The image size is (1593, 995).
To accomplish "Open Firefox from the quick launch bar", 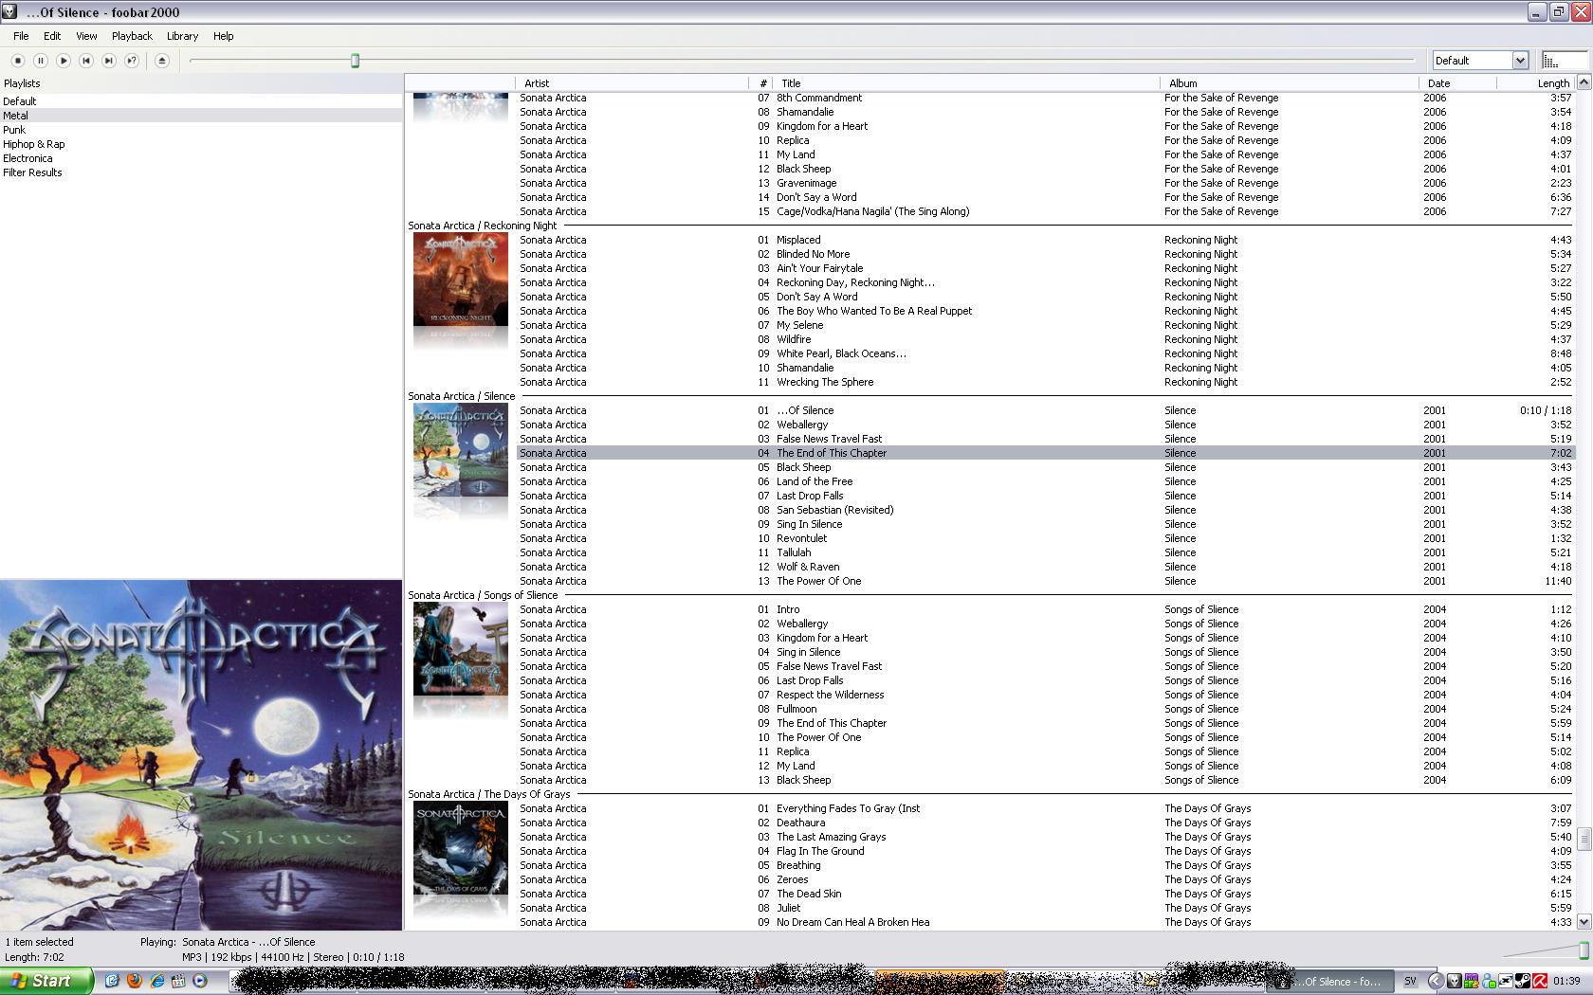I will click(x=135, y=981).
